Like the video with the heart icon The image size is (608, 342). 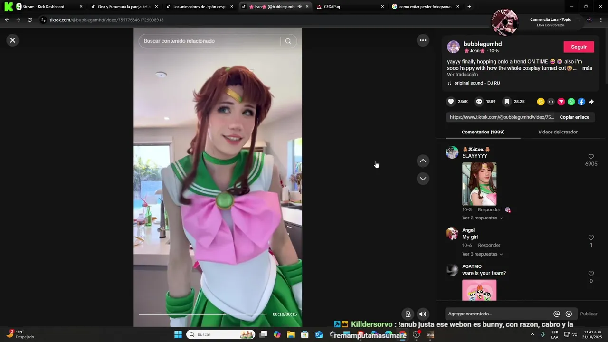451,102
